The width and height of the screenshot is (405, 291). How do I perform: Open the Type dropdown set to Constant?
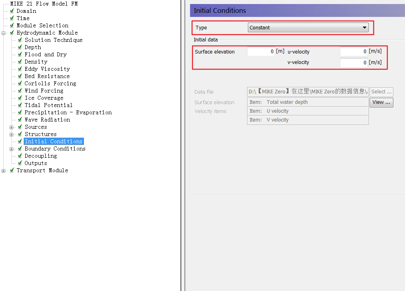click(x=308, y=27)
